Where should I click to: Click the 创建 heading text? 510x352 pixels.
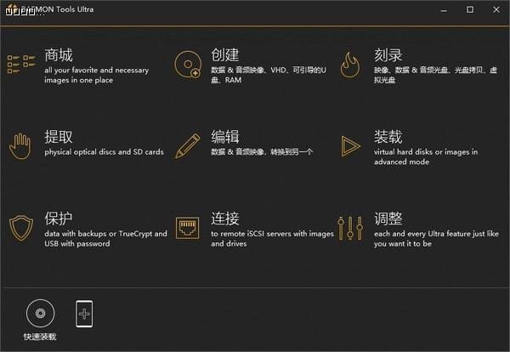225,54
